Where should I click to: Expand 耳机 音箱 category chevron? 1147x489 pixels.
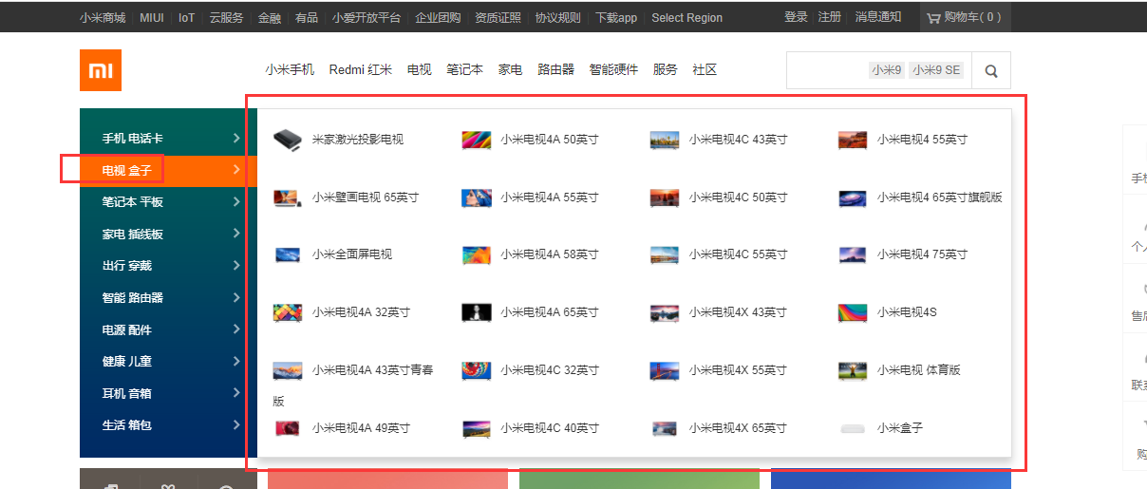click(236, 393)
